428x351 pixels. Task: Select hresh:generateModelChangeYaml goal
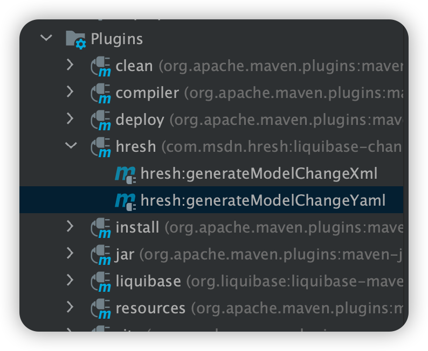[x=263, y=201]
